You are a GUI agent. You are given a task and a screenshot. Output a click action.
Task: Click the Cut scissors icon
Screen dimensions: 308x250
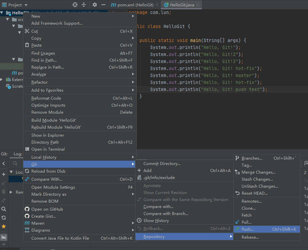pyautogui.click(x=27, y=31)
